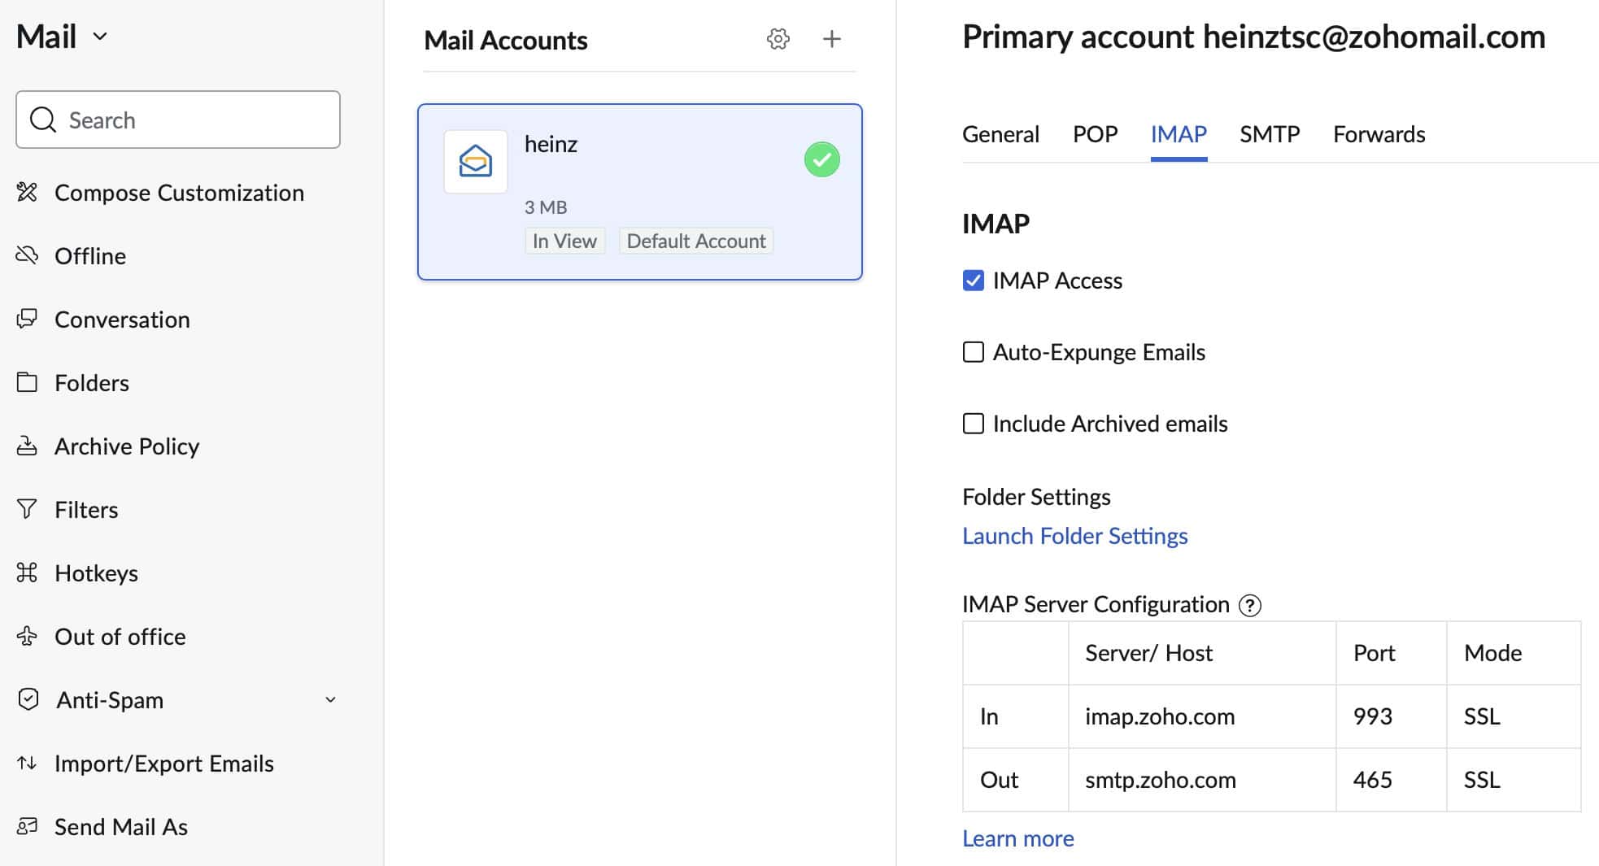The width and height of the screenshot is (1599, 866).
Task: Switch to the SMTP tab
Action: [x=1270, y=133]
